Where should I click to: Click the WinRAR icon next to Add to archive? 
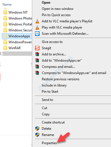tap(37, 54)
